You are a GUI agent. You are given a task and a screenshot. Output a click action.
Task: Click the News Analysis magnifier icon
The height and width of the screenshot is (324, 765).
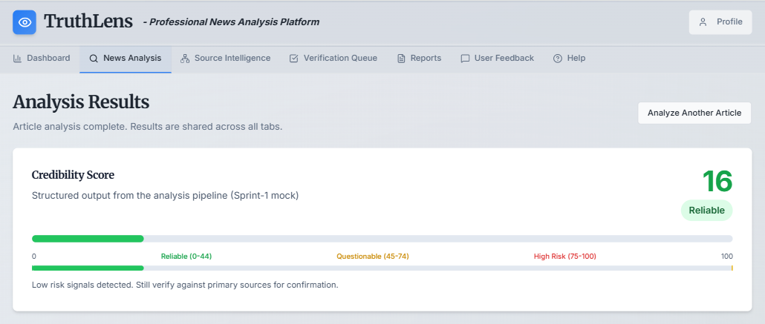(x=94, y=58)
